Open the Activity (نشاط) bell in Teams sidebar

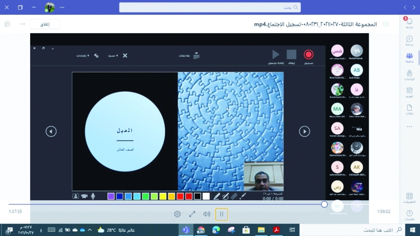point(409,23)
